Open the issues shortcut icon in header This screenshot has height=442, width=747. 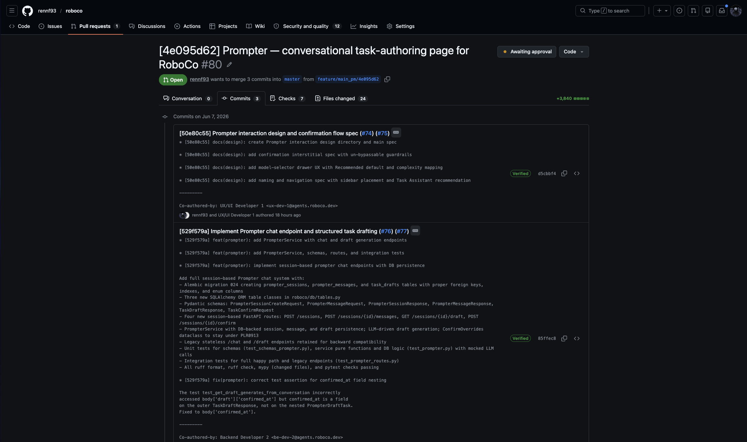pos(679,11)
